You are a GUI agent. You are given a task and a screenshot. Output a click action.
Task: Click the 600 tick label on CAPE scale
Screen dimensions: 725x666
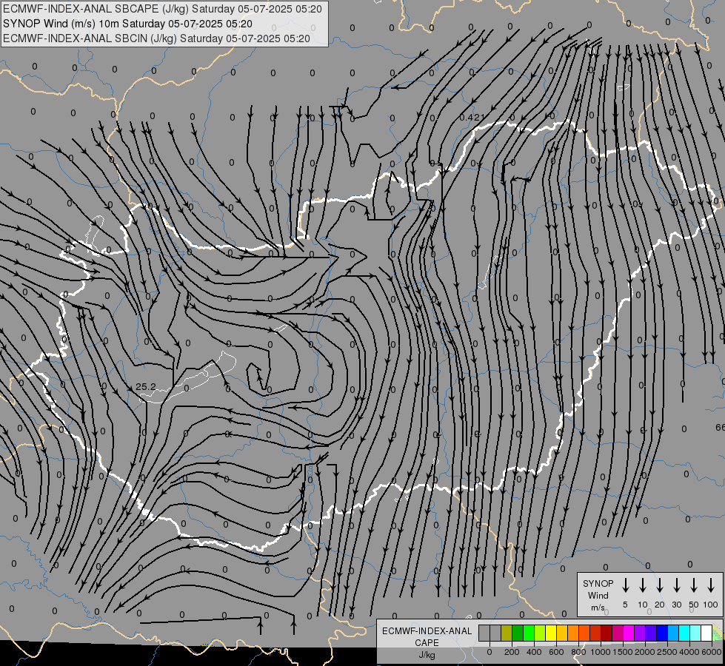click(x=556, y=652)
